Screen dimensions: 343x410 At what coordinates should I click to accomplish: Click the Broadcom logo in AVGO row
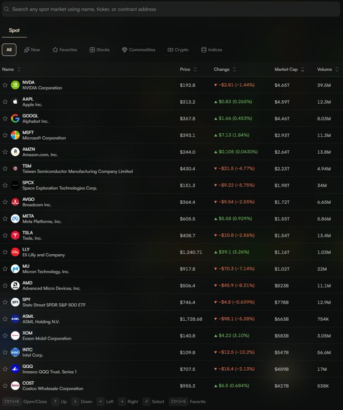click(15, 202)
